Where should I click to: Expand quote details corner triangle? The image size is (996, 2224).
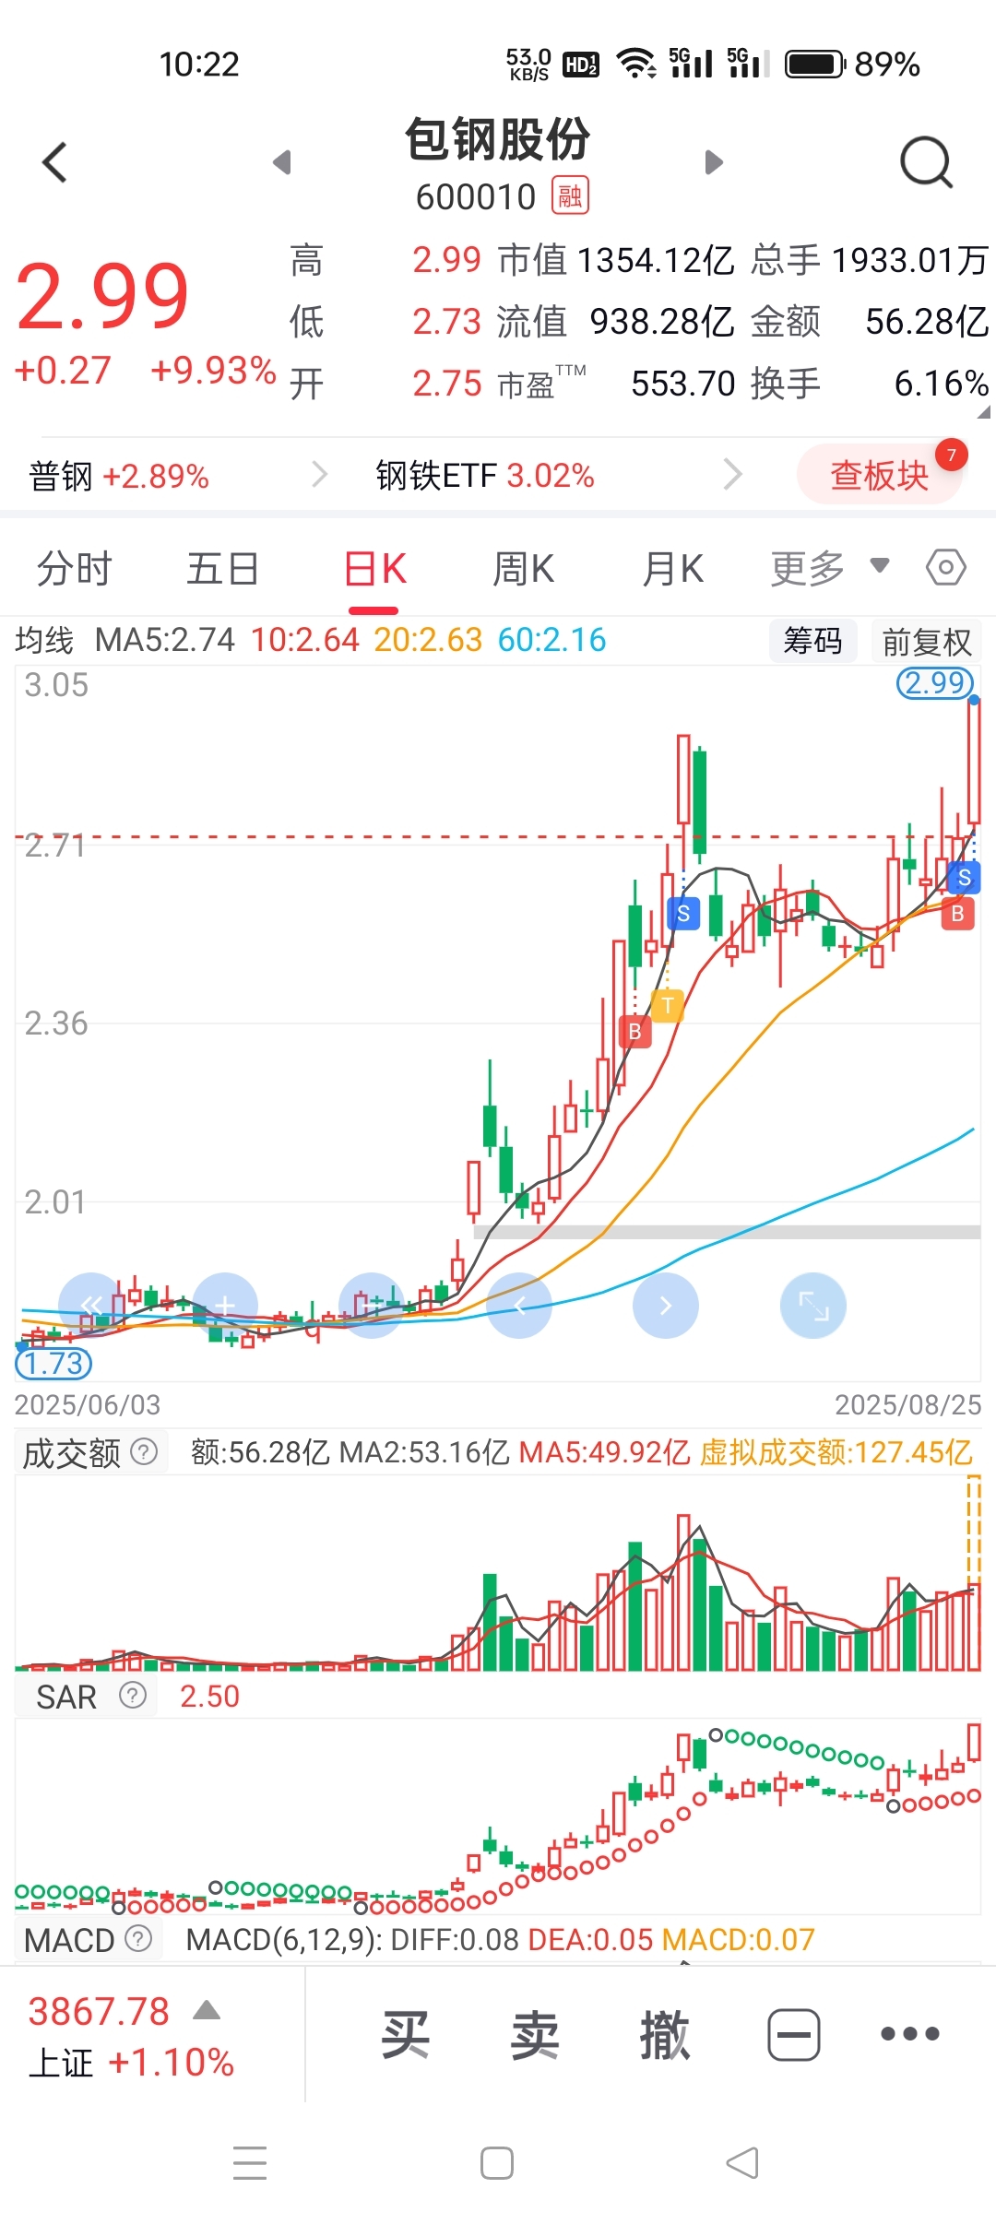pos(983,412)
